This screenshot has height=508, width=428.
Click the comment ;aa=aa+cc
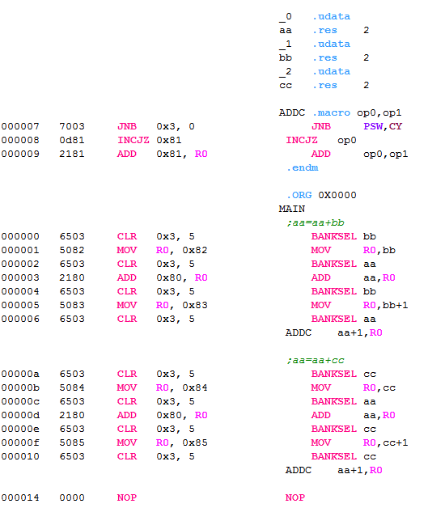pyautogui.click(x=315, y=360)
